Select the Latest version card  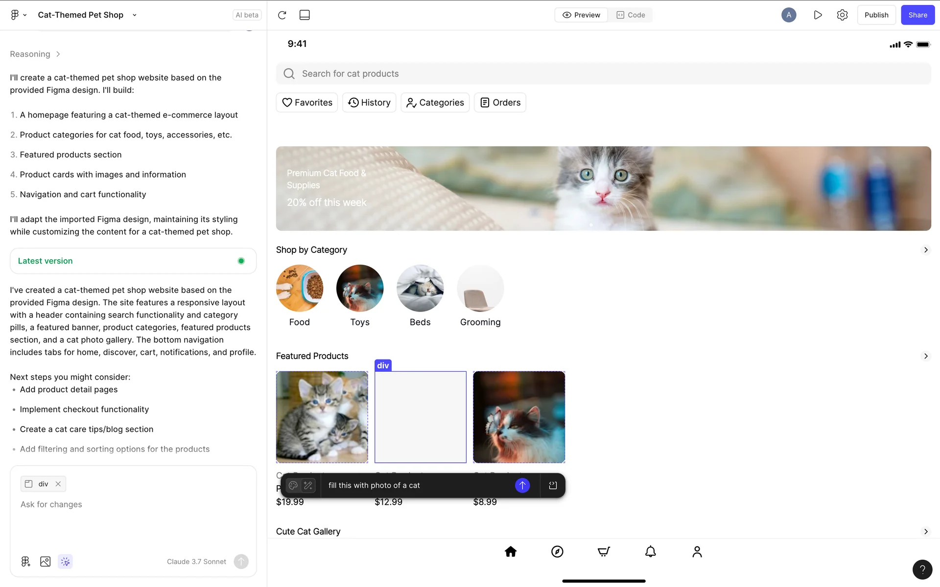[x=133, y=261]
